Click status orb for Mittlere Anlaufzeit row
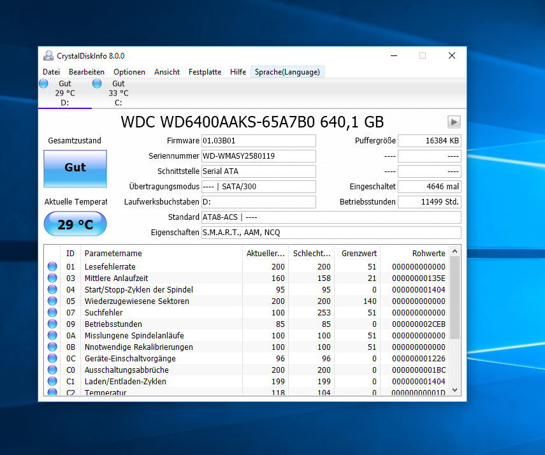The height and width of the screenshot is (455, 545). coord(52,278)
